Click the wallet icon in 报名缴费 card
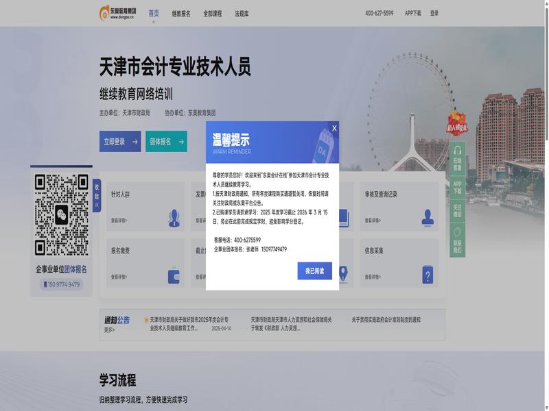 point(174,275)
